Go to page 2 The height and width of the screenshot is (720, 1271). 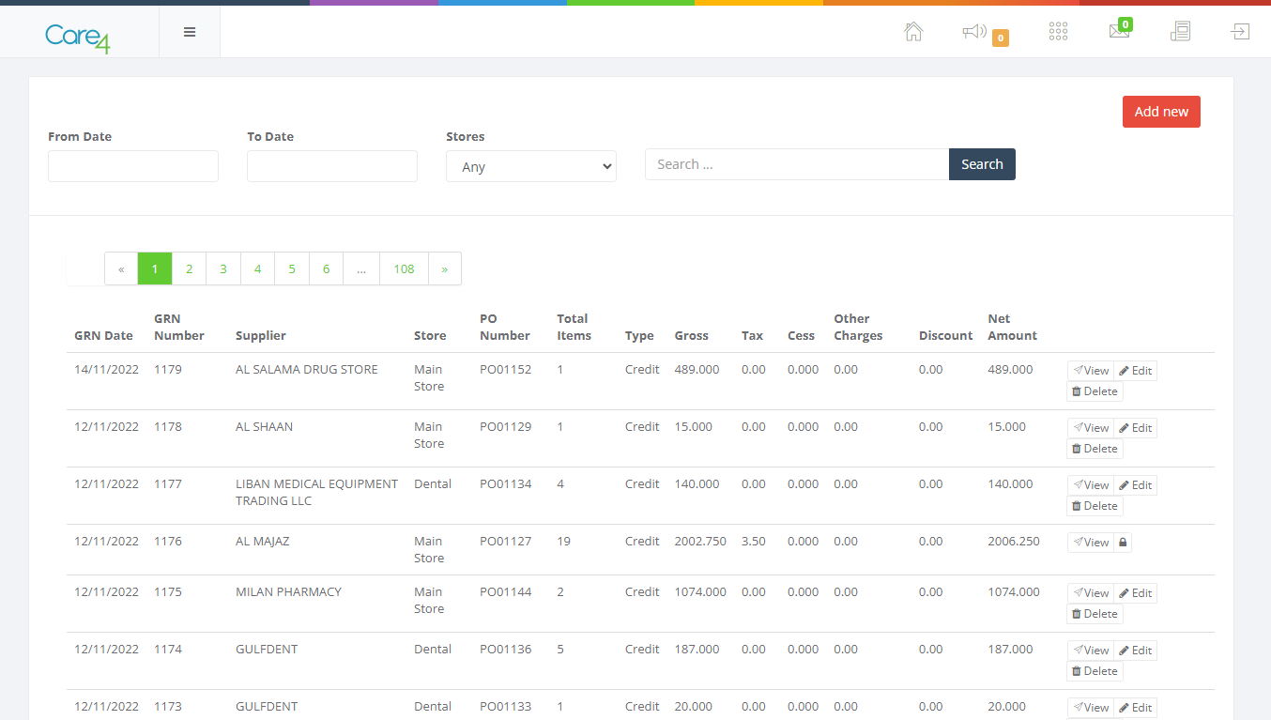pyautogui.click(x=189, y=268)
